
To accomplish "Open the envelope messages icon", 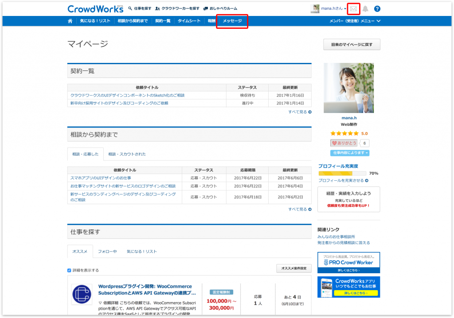I will click(353, 8).
